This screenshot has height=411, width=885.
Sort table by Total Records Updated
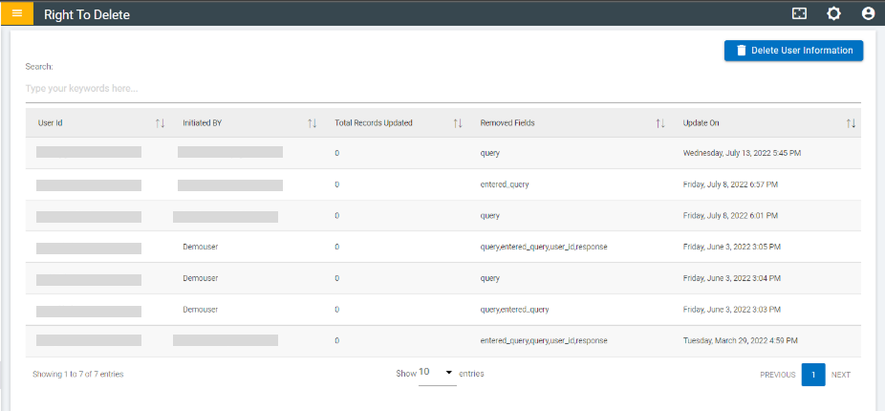click(458, 123)
